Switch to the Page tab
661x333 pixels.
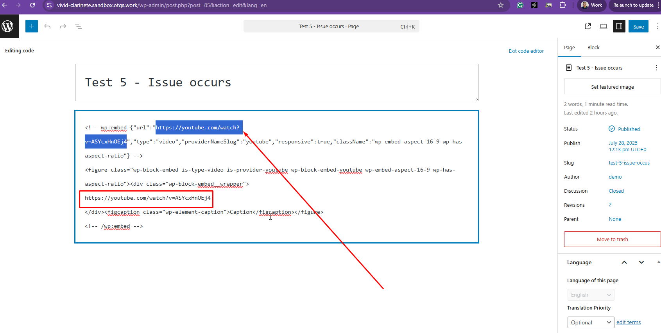(569, 48)
